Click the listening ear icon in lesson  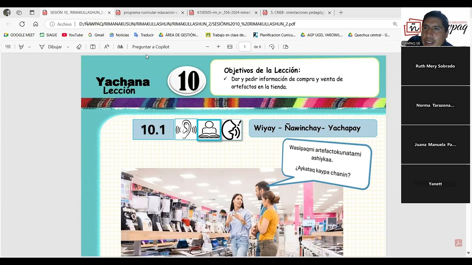pos(186,129)
